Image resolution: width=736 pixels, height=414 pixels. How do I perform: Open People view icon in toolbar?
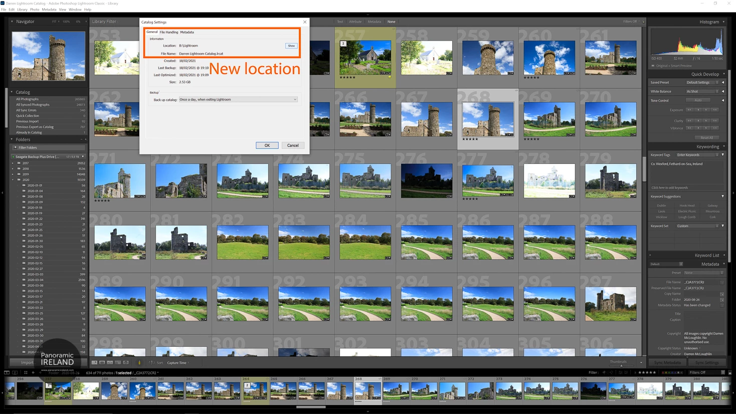point(126,362)
